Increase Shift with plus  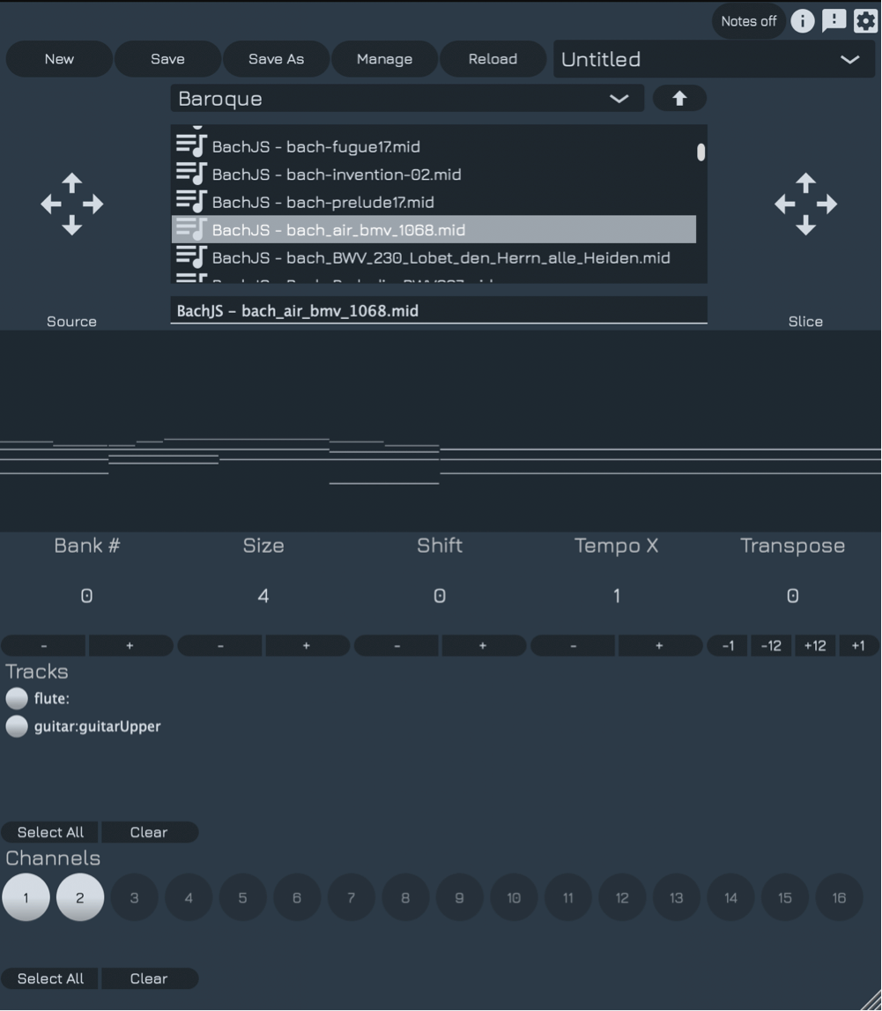(484, 645)
